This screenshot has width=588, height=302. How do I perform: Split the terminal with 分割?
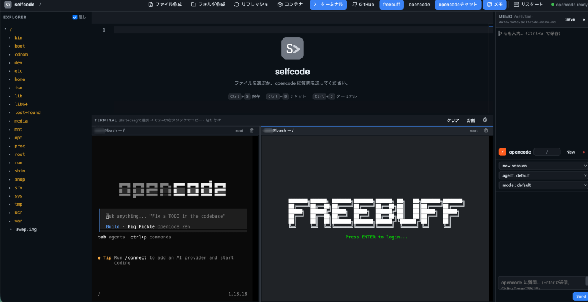coord(471,120)
